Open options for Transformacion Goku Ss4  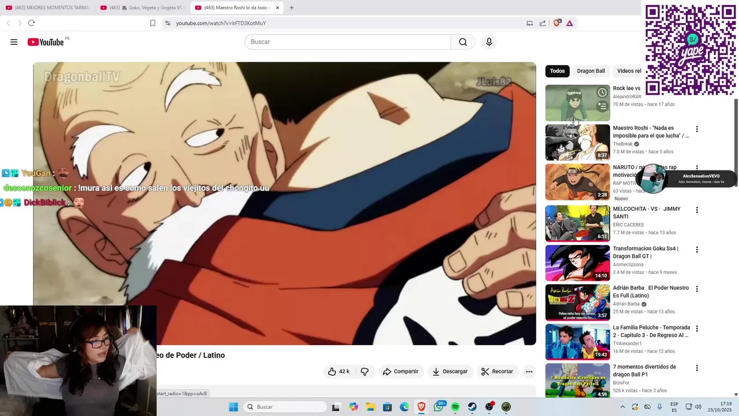click(697, 250)
